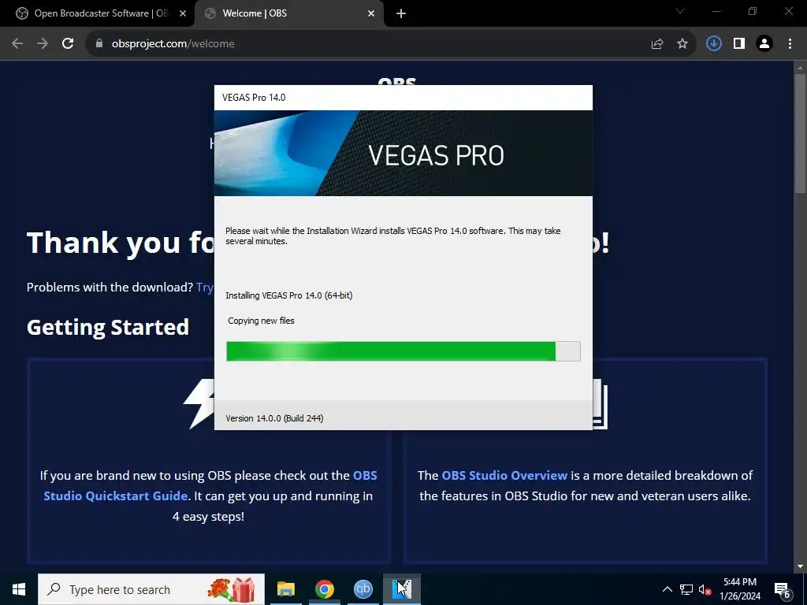Open Chrome downloads indicator
The height and width of the screenshot is (605, 807).
[x=714, y=44]
